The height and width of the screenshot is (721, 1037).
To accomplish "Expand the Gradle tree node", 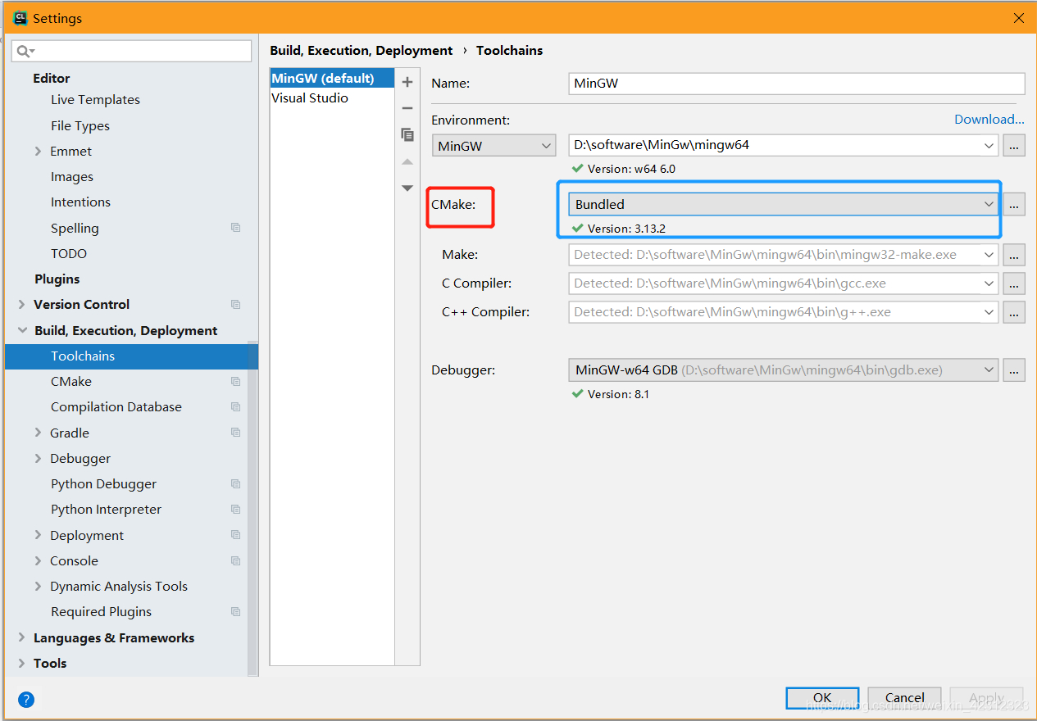I will (x=38, y=433).
